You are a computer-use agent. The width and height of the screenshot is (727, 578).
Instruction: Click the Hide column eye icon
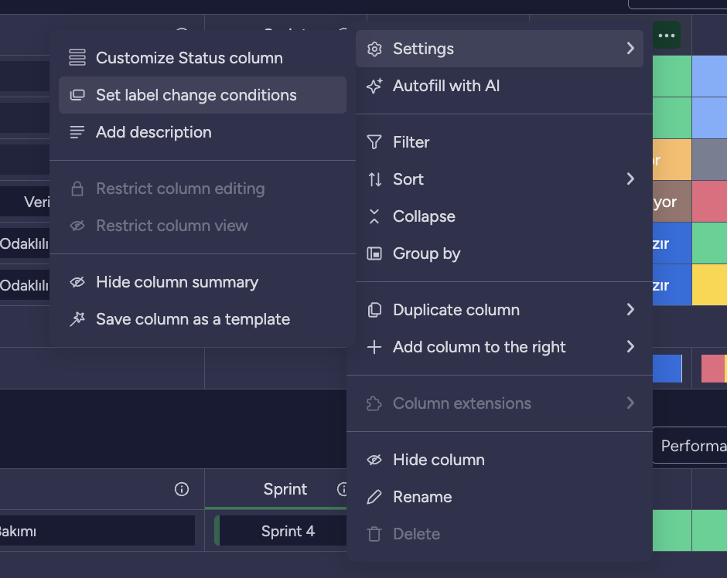(x=374, y=460)
